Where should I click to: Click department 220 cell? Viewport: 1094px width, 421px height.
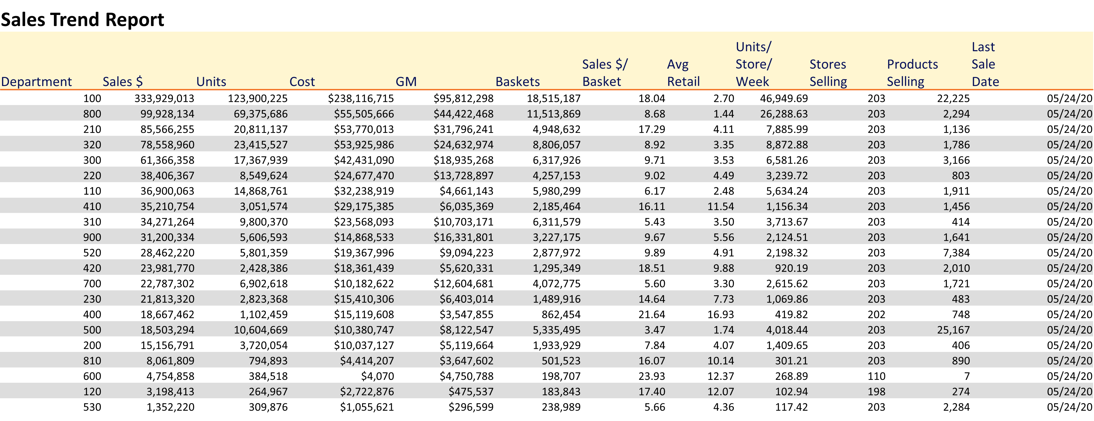(x=92, y=176)
